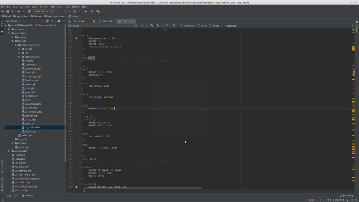Open the Event Log

346,196
